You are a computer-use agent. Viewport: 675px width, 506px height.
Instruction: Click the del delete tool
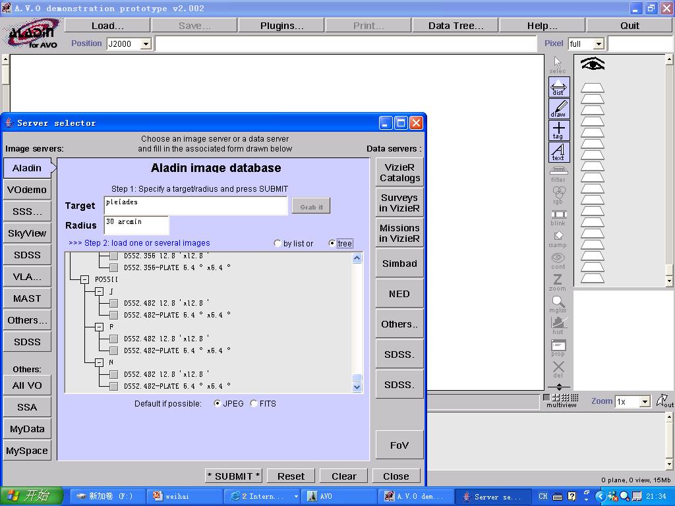click(558, 370)
